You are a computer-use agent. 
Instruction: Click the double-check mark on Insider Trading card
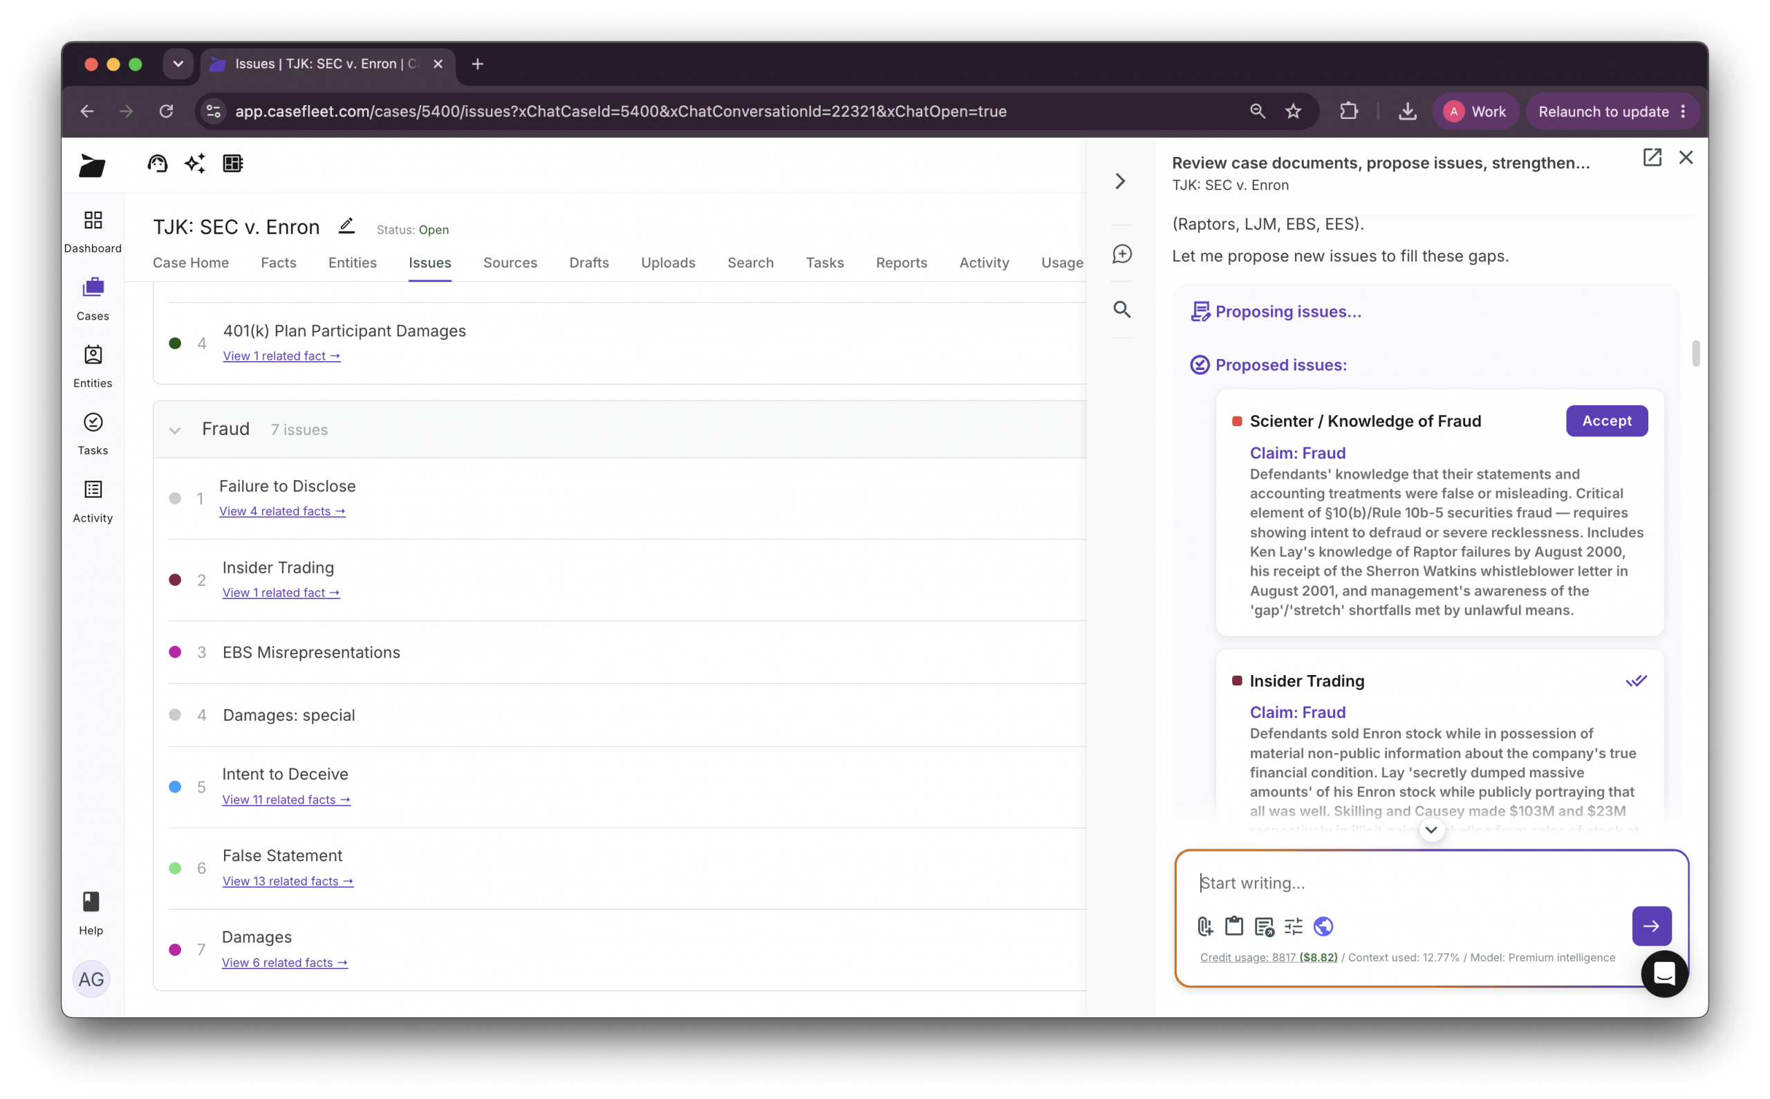coord(1637,681)
